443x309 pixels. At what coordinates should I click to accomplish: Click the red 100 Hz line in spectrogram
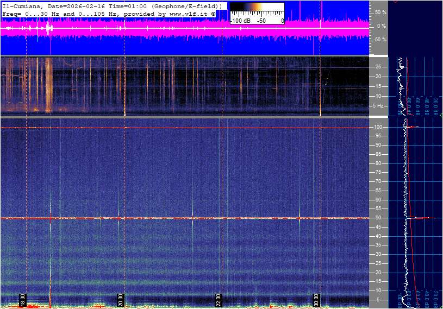pyautogui.click(x=163, y=128)
